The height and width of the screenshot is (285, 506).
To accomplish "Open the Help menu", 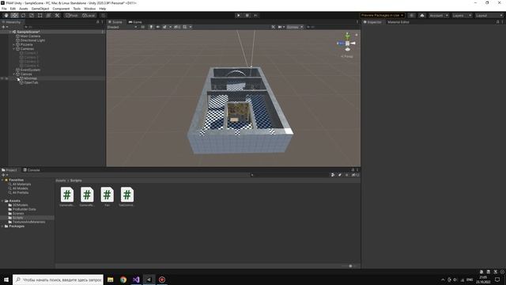I will pyautogui.click(x=102, y=9).
